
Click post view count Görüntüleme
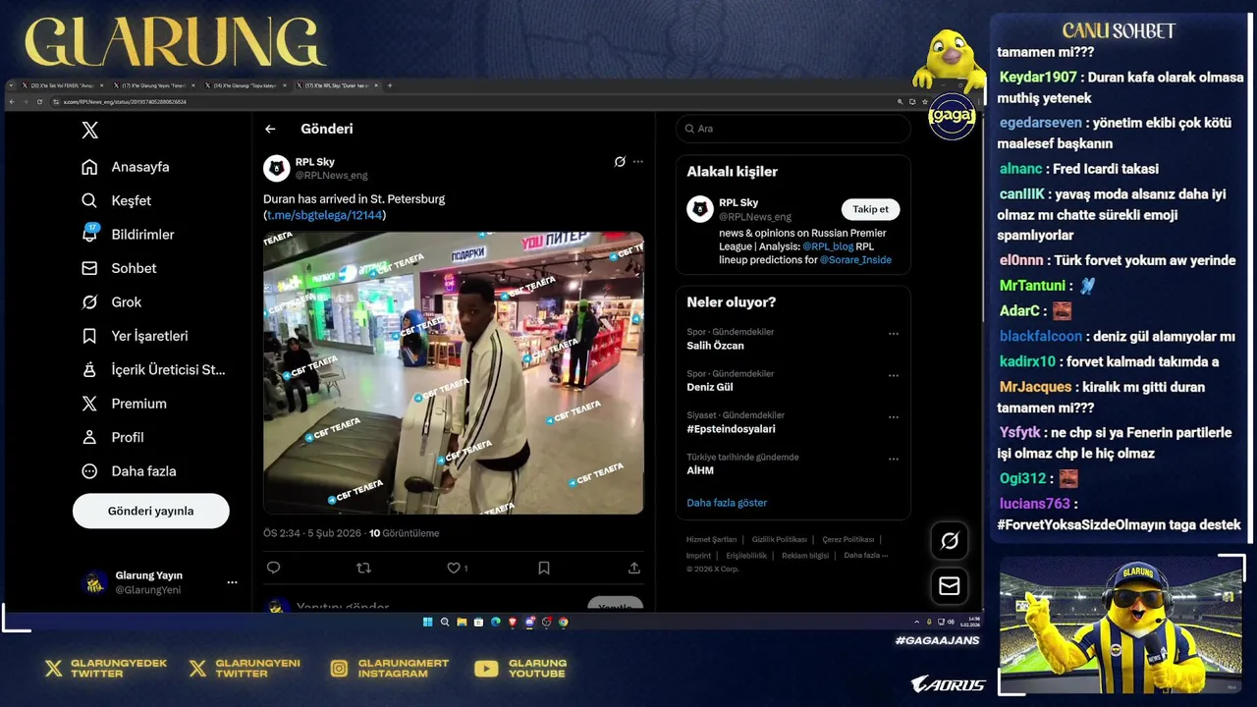click(404, 533)
